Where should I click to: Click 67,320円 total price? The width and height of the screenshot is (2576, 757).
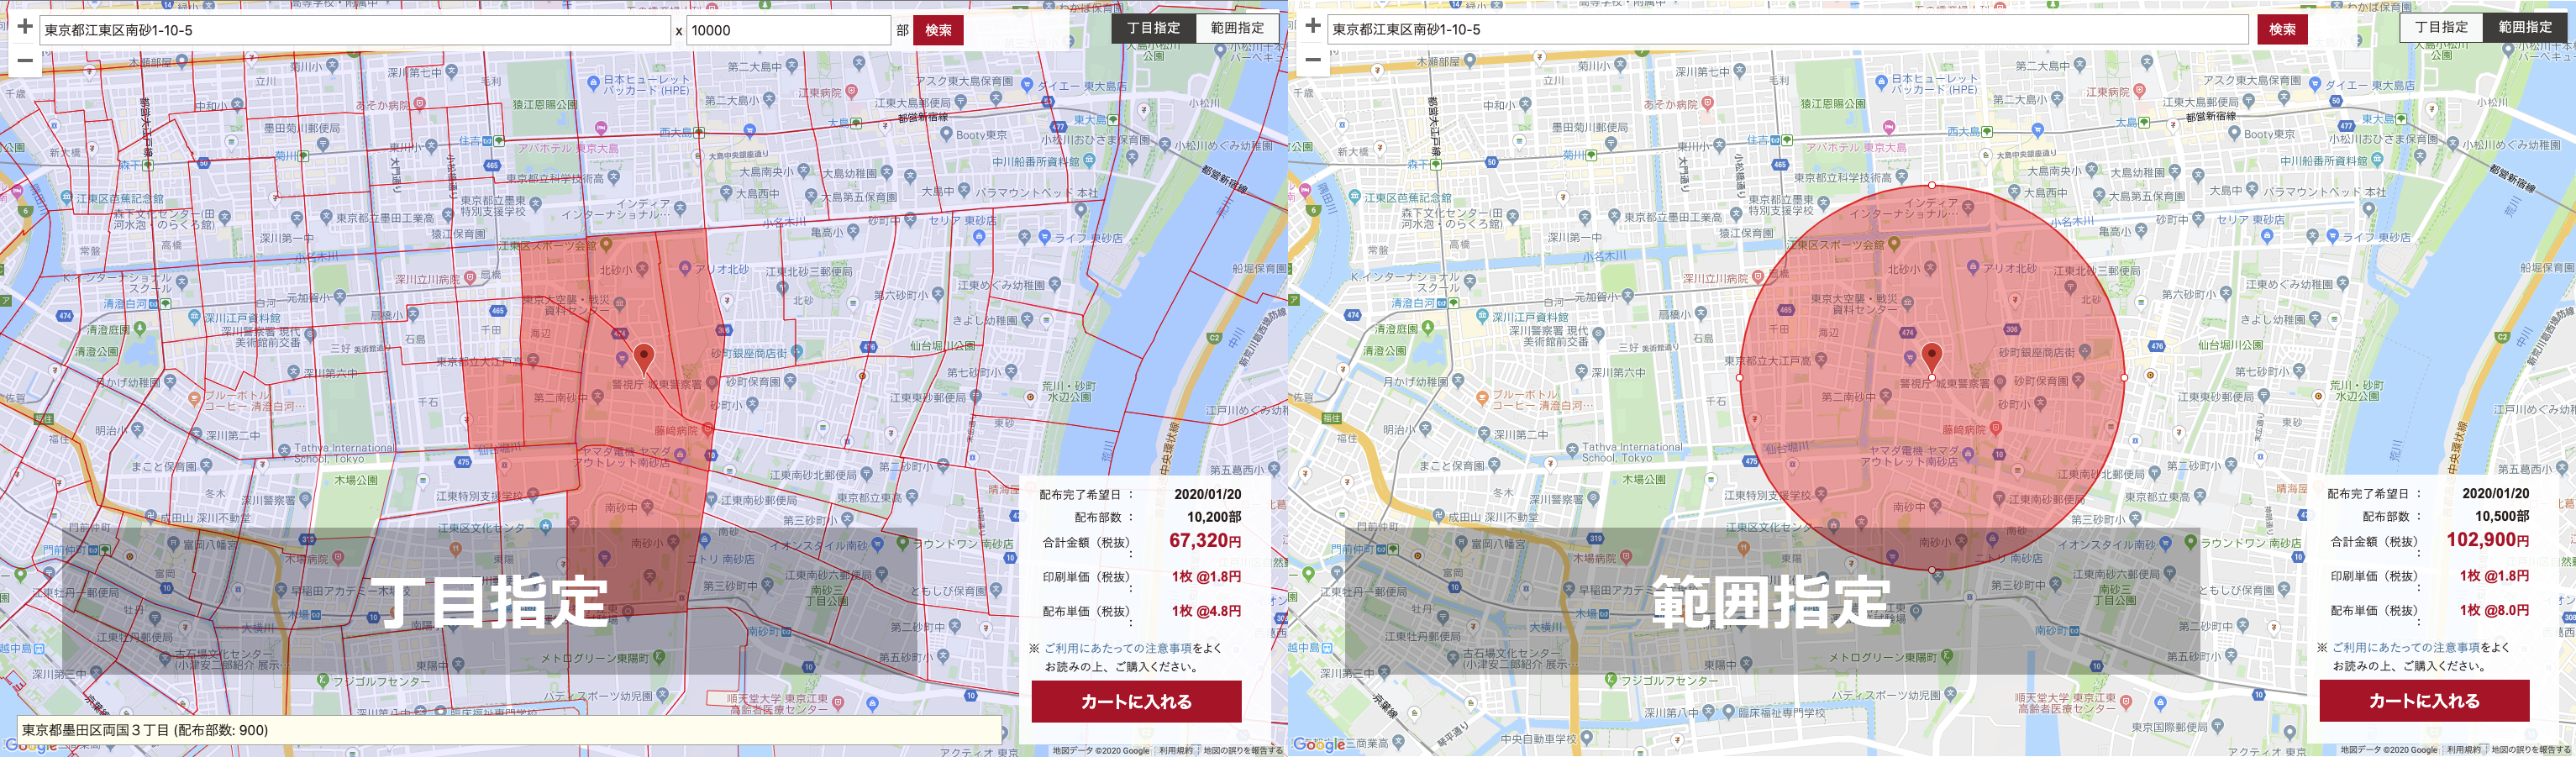tap(1205, 541)
